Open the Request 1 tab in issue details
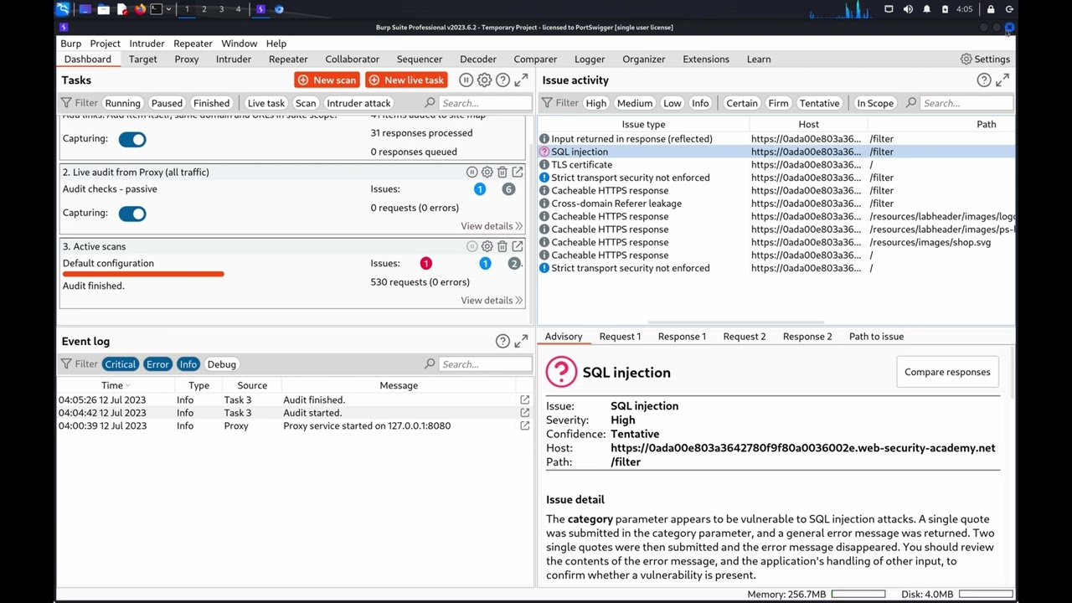Screen dimensions: 1072x603 620,337
